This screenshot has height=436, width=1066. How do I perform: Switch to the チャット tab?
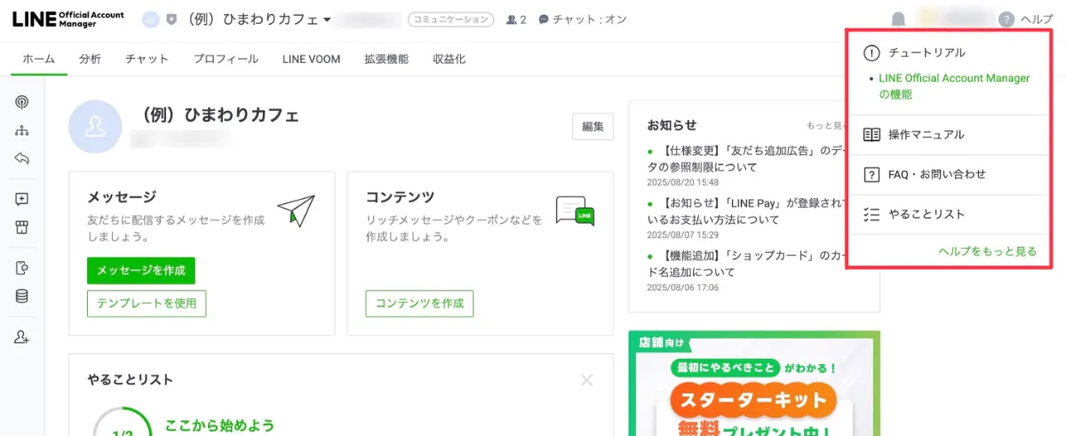coord(147,59)
